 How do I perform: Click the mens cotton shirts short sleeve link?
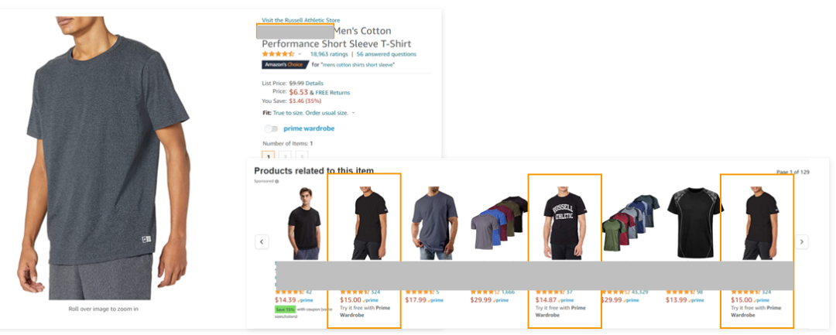354,65
